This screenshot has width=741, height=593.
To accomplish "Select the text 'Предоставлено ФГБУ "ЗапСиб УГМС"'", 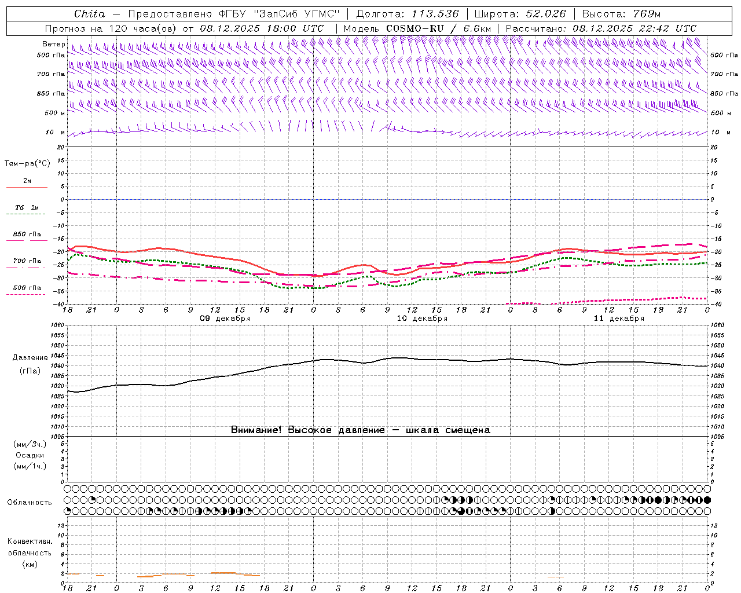I will pos(234,14).
